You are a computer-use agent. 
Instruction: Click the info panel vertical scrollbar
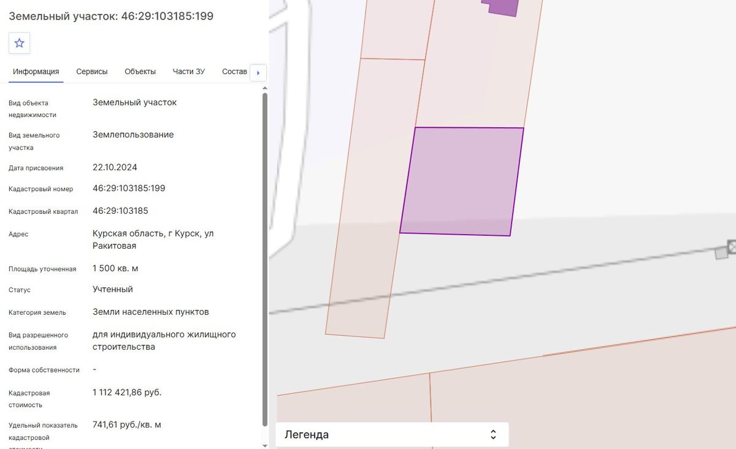tap(265, 259)
